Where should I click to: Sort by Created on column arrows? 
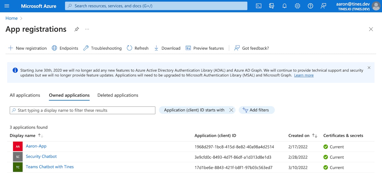click(315, 135)
